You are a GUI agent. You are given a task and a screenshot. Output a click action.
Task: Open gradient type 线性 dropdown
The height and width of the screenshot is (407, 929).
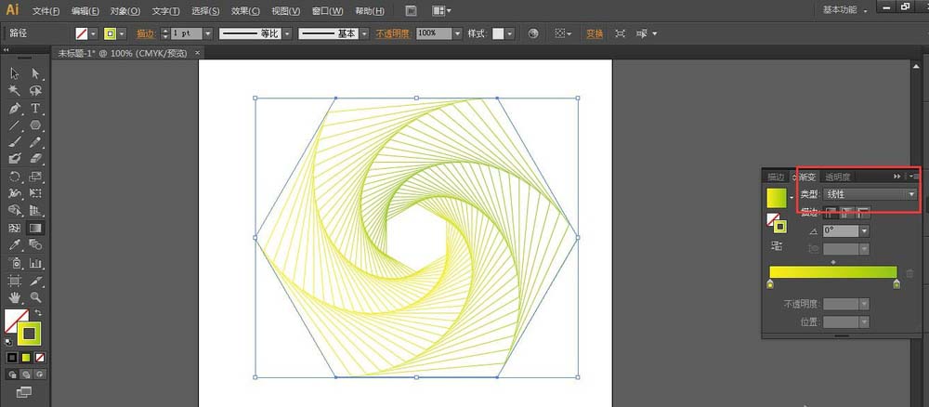(870, 193)
